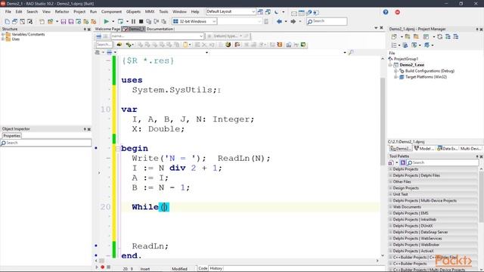Open the Model view tab
This screenshot has height=272, width=484.
423,149
